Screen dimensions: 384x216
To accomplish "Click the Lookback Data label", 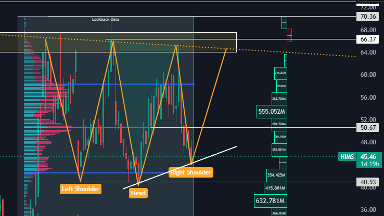I will [106, 19].
